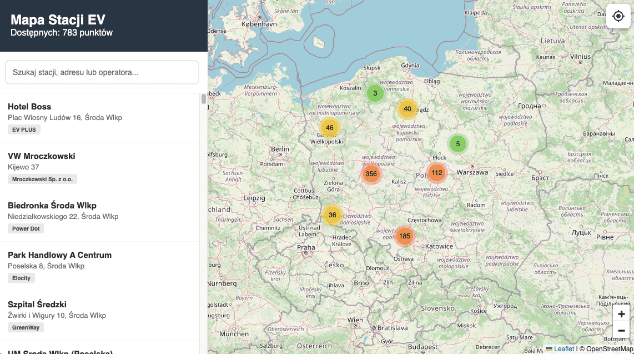Select the green cluster marker labeled 3
Screen dimensions: 634x354
pyautogui.click(x=375, y=93)
